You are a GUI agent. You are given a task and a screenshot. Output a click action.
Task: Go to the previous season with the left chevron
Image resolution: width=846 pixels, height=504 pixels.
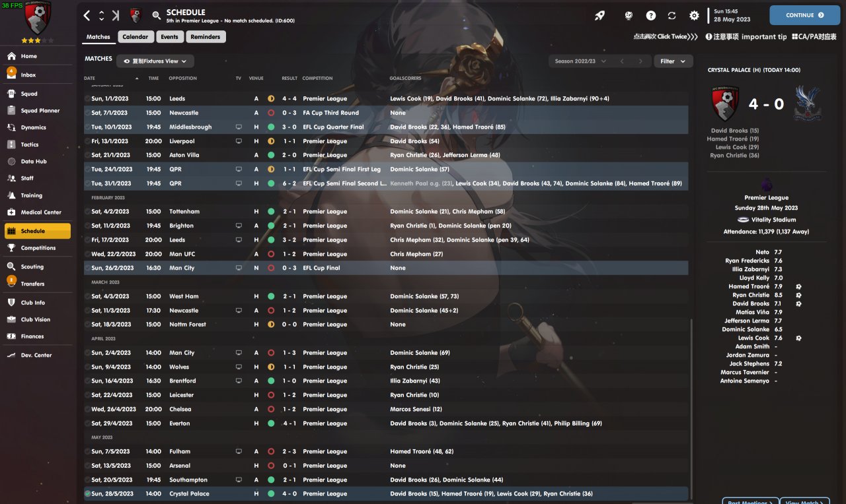pyautogui.click(x=621, y=61)
